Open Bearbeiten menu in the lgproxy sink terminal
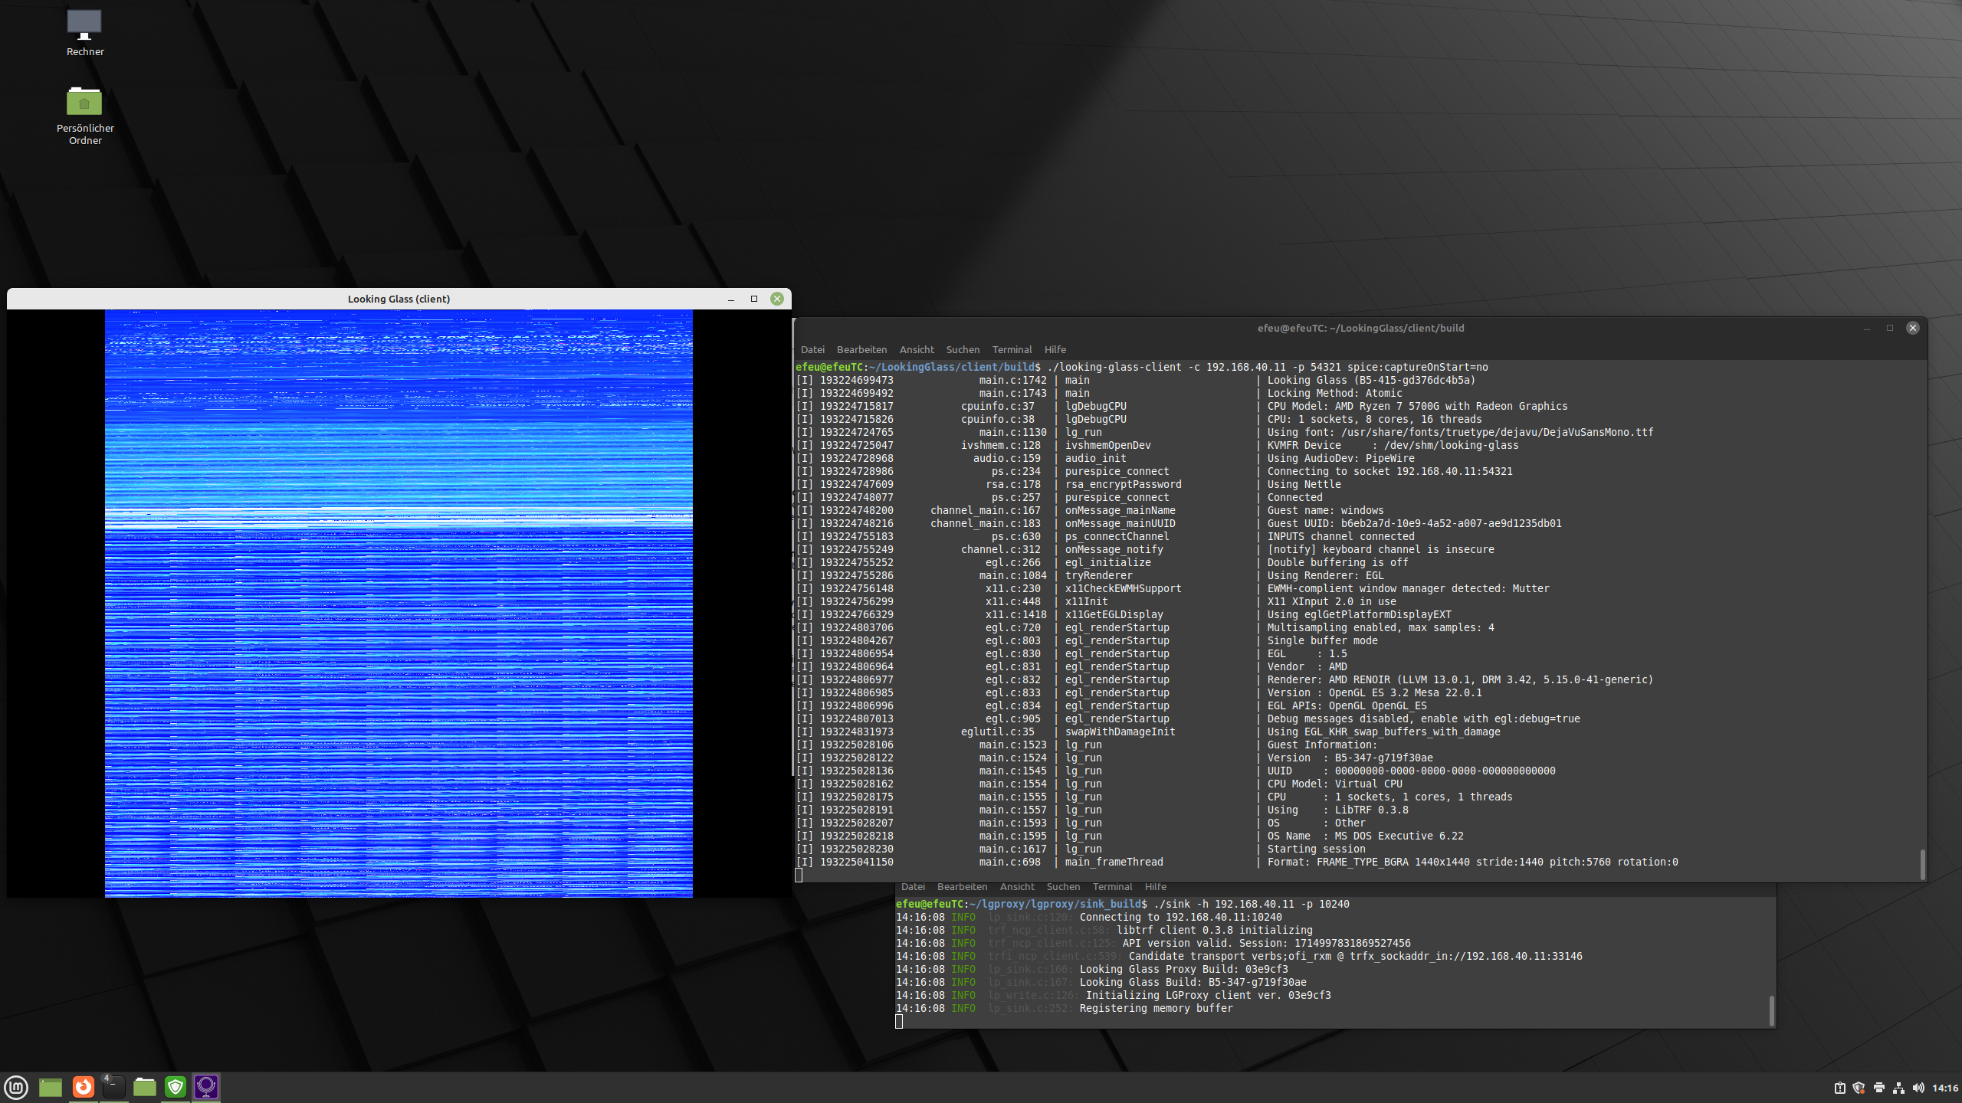This screenshot has height=1103, width=1962. (x=962, y=887)
